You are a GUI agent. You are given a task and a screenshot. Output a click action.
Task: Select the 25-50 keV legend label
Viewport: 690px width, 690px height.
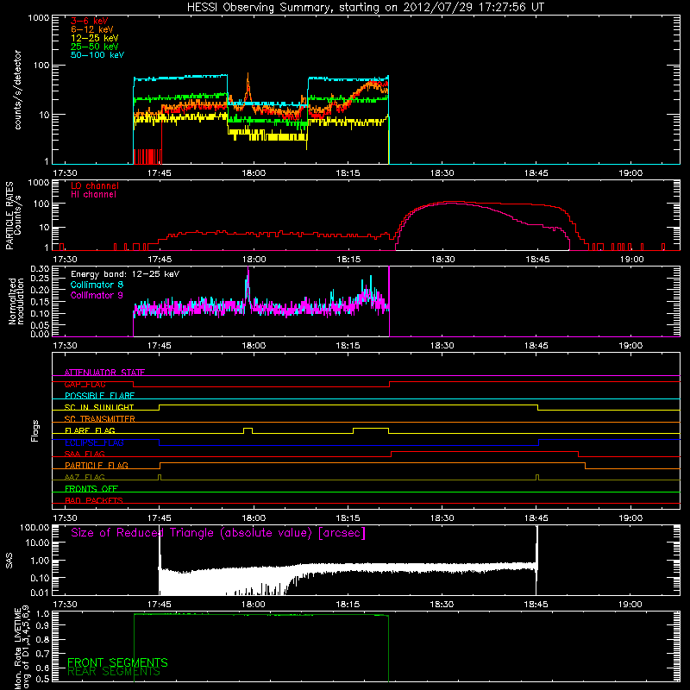pyautogui.click(x=94, y=47)
